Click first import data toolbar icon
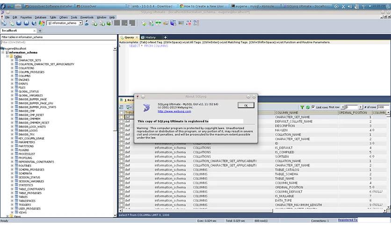The width and height of the screenshot is (391, 226). [x=94, y=23]
